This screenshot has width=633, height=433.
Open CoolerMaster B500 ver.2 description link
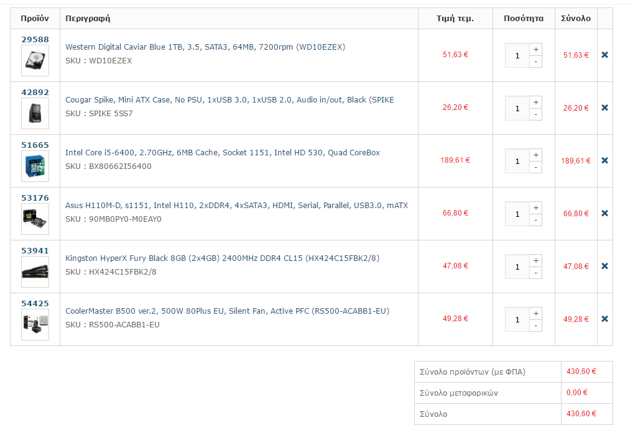[x=228, y=311]
